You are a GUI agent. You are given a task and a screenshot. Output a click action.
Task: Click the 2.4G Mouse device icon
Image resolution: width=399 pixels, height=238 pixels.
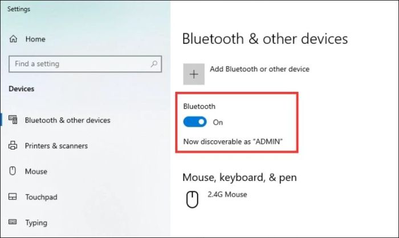coord(193,198)
